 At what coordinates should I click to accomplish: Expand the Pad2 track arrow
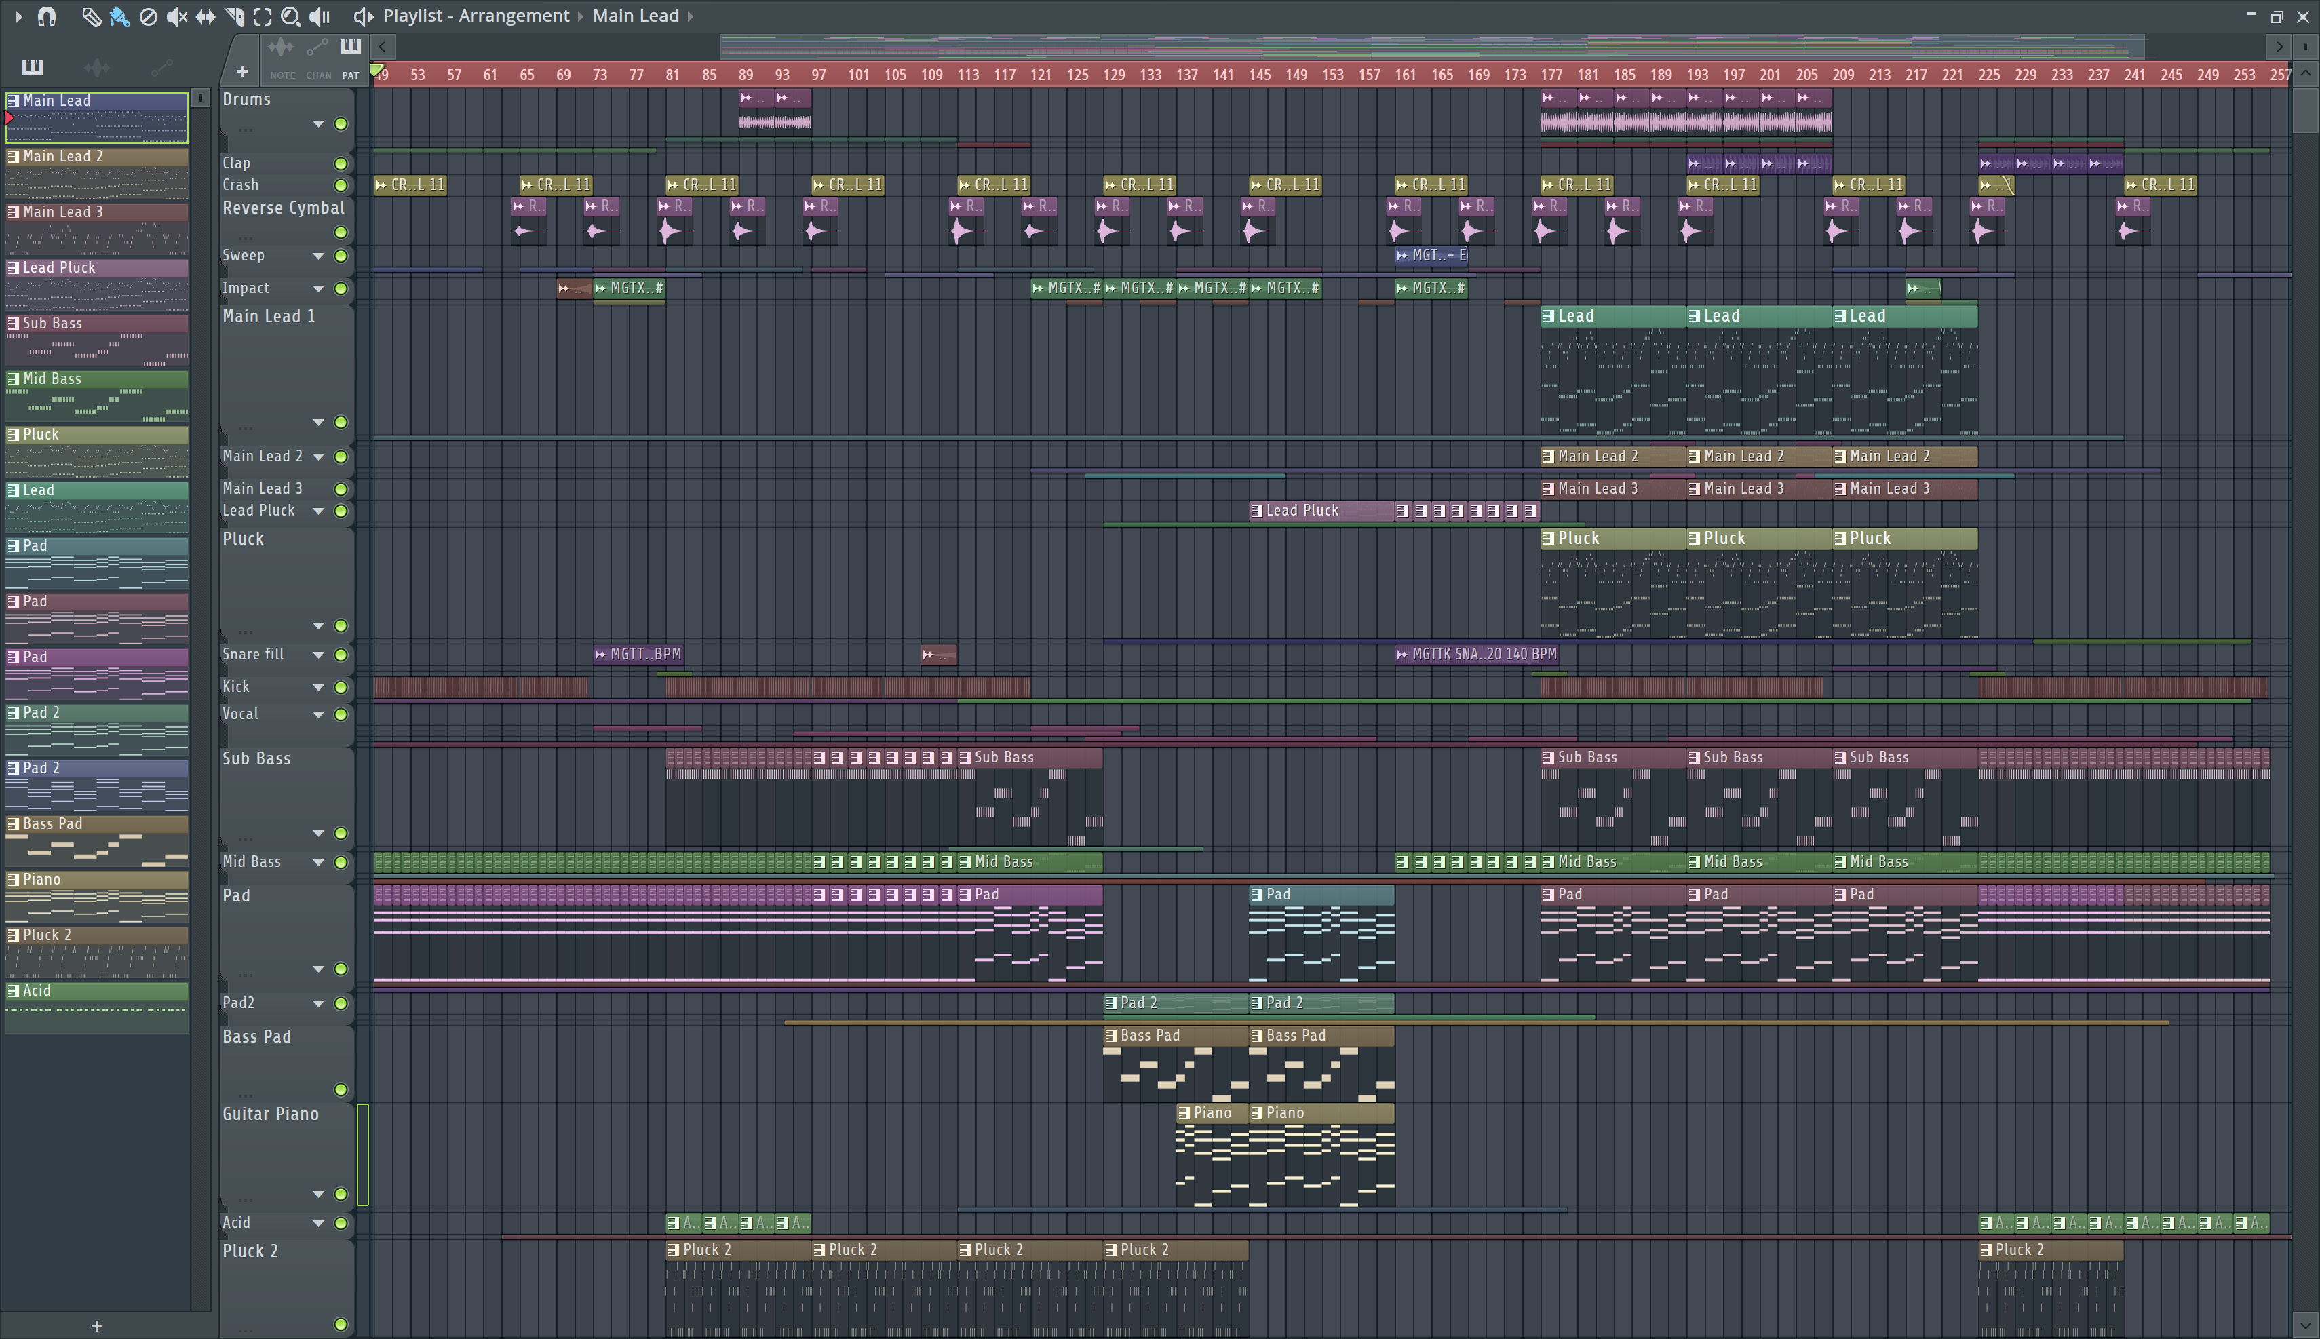point(318,1004)
